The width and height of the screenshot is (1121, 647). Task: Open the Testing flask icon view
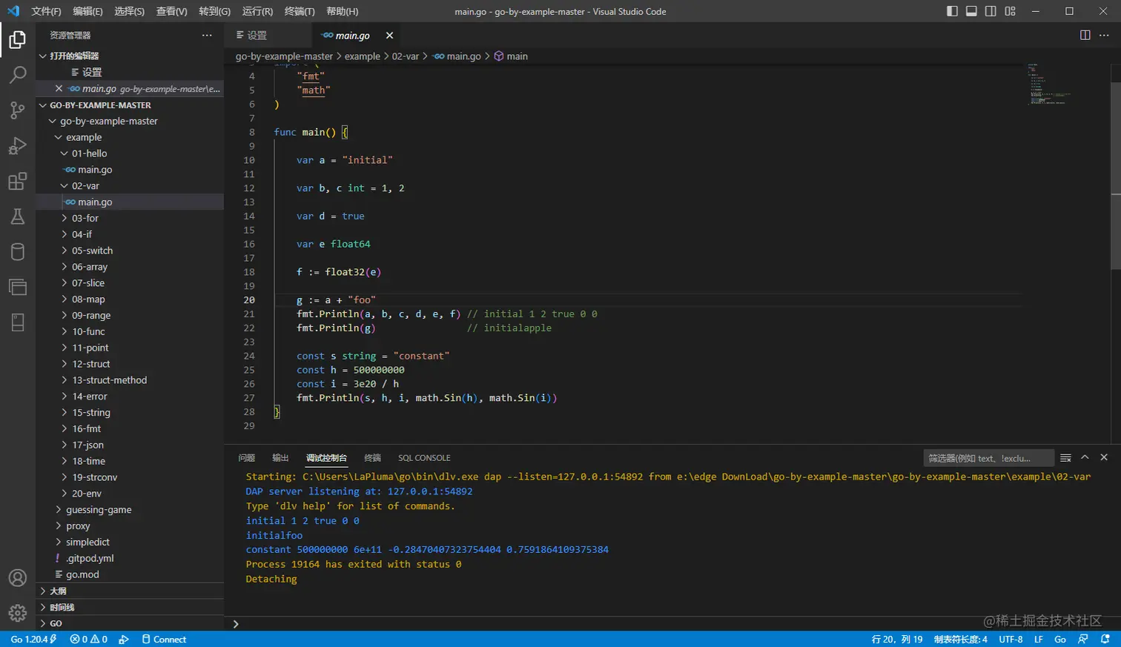tap(18, 216)
